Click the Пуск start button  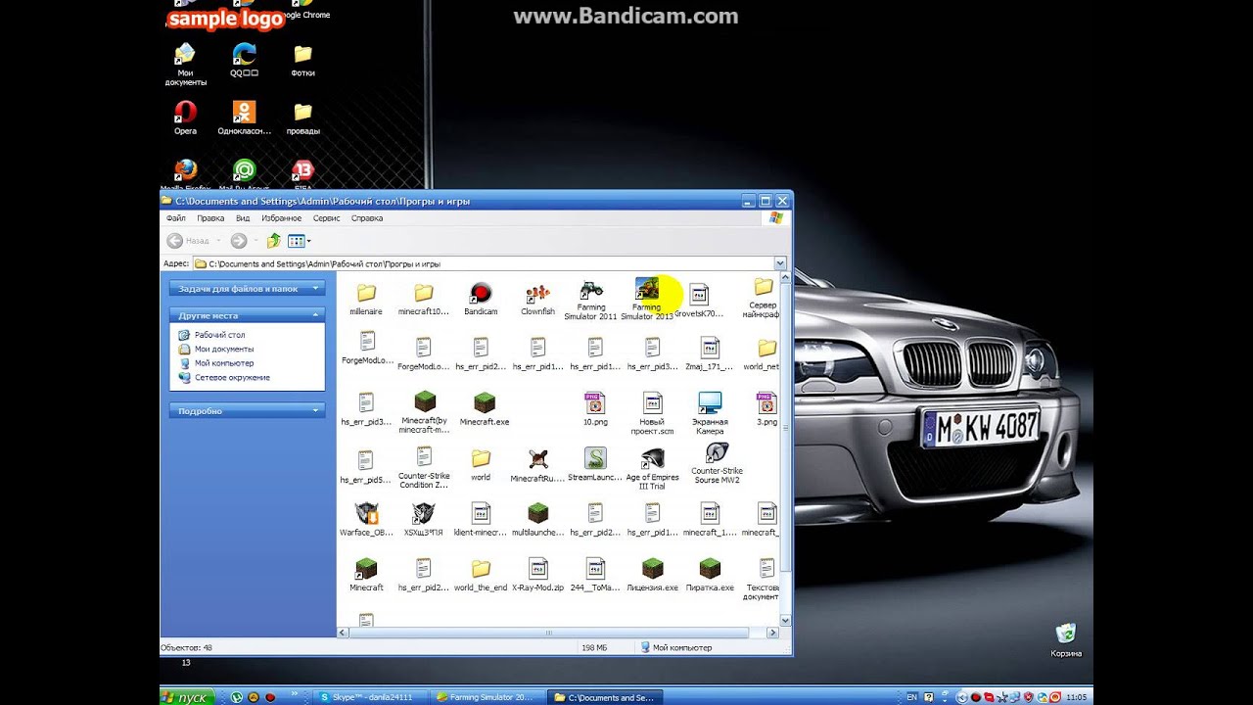coord(188,697)
